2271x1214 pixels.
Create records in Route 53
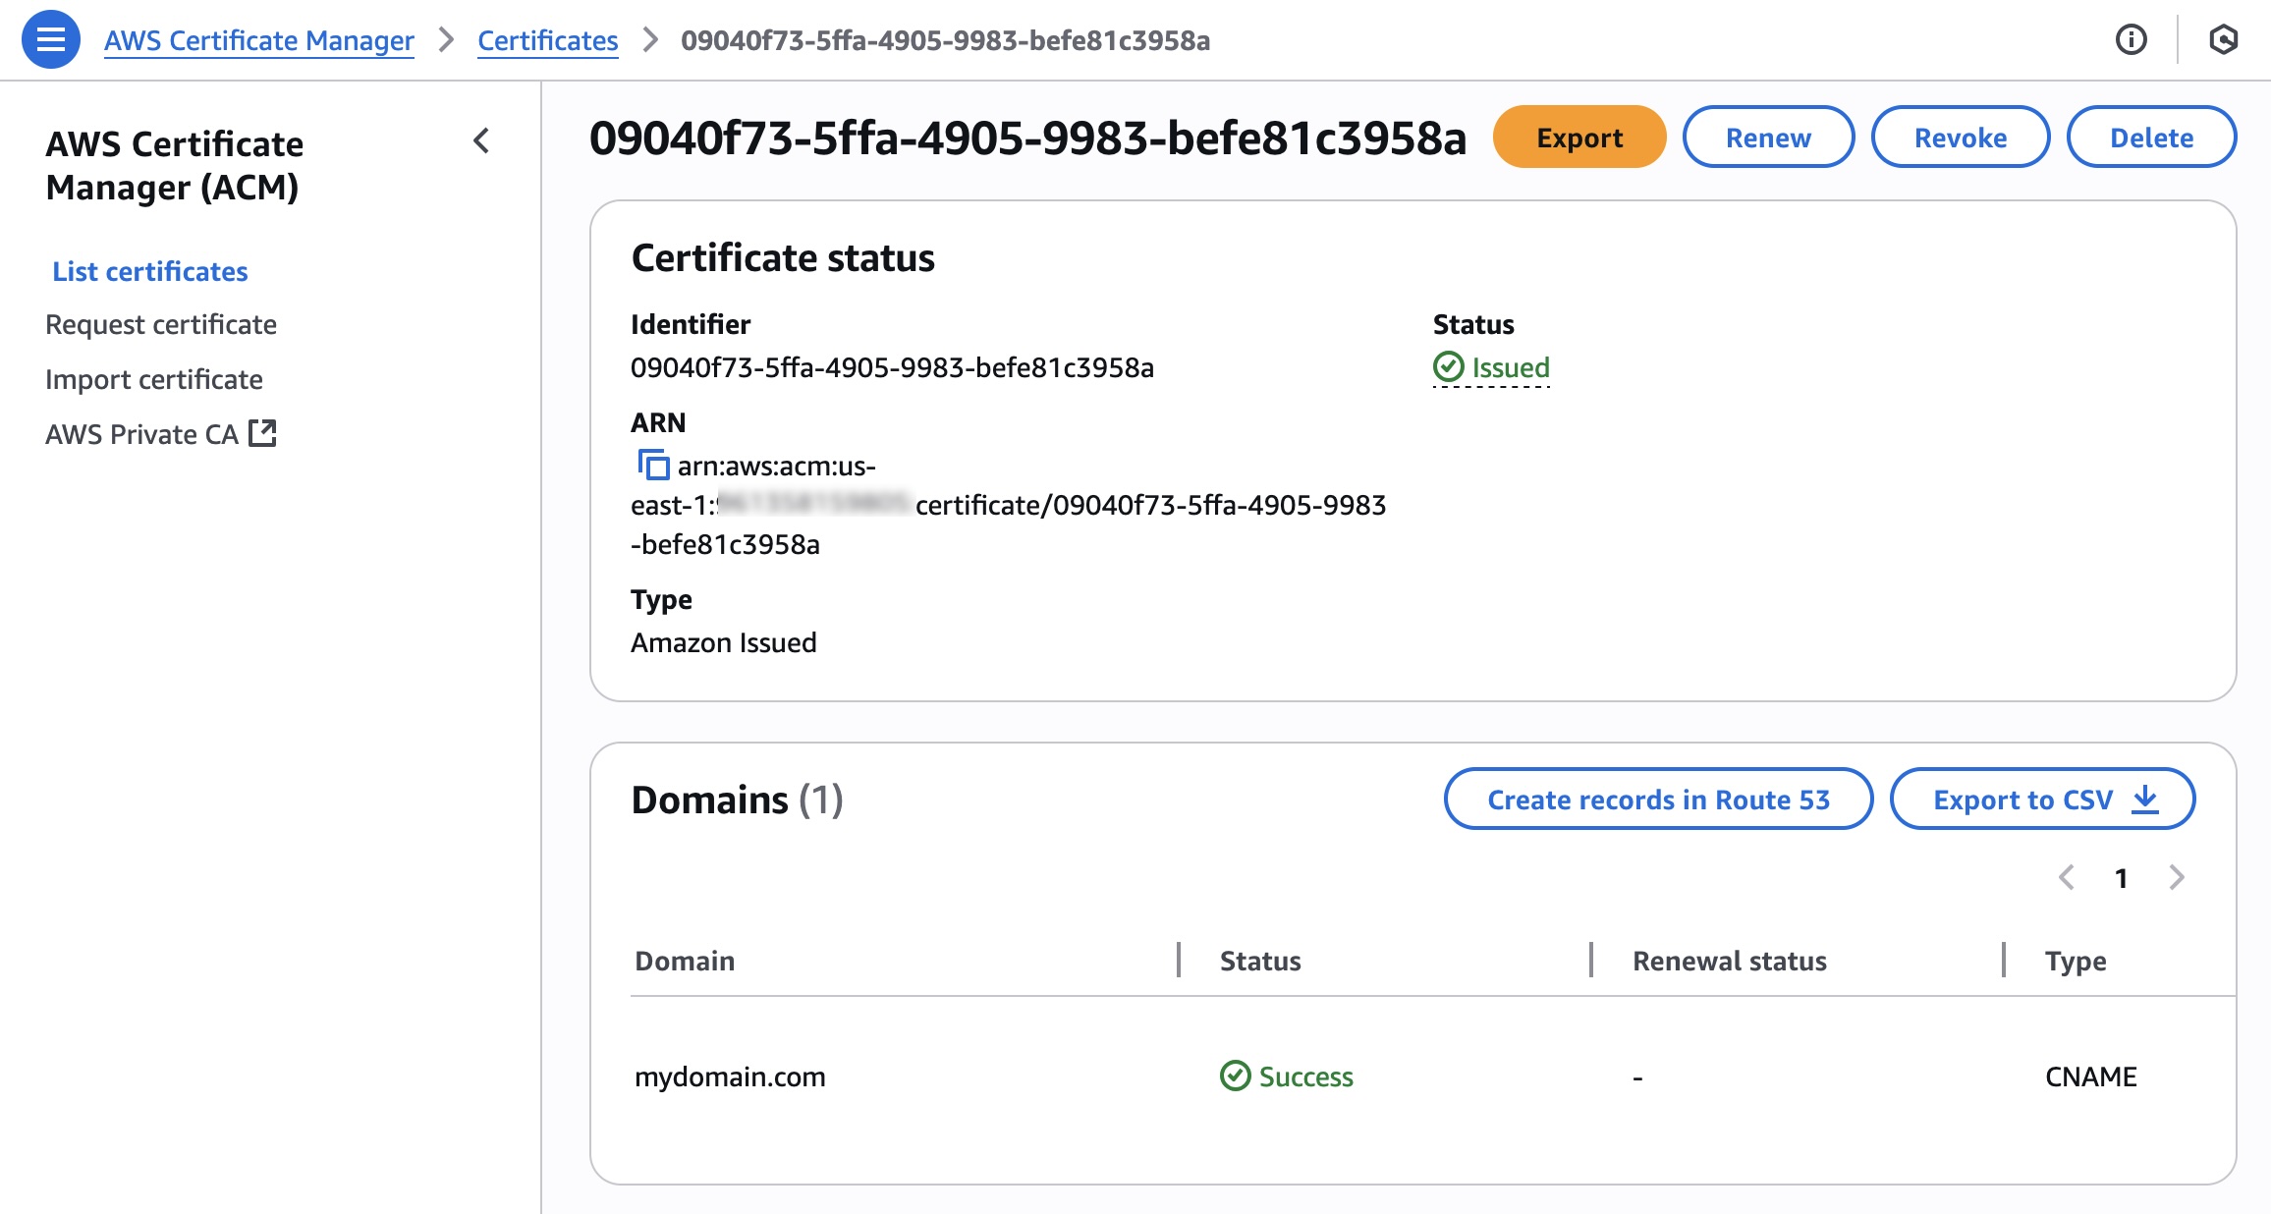point(1658,800)
